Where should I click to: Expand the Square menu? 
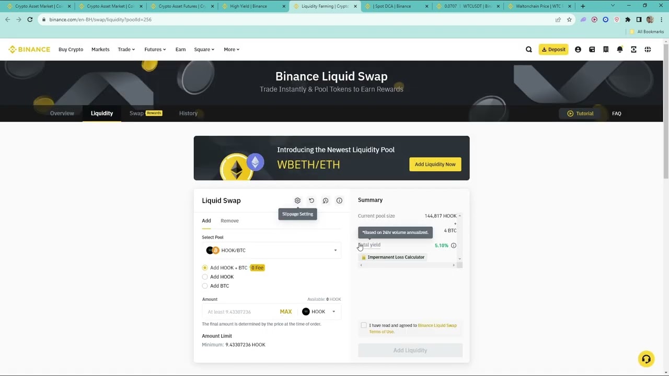point(204,50)
